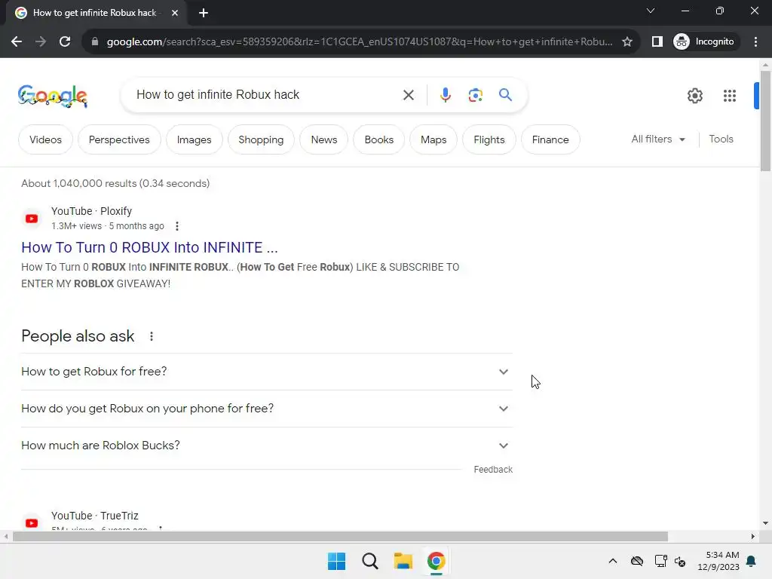The width and height of the screenshot is (772, 579).
Task: Open 'How To Turn 0 ROBUX Into INFINITE' result
Action: (x=150, y=247)
